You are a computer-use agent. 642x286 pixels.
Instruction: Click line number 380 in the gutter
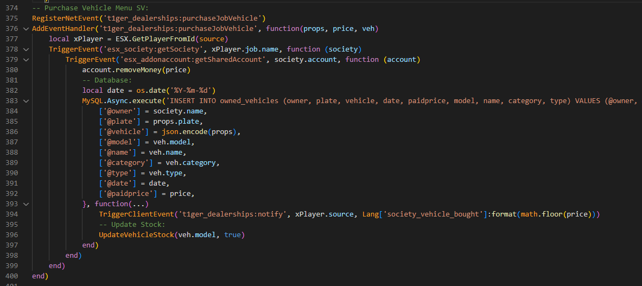point(11,70)
